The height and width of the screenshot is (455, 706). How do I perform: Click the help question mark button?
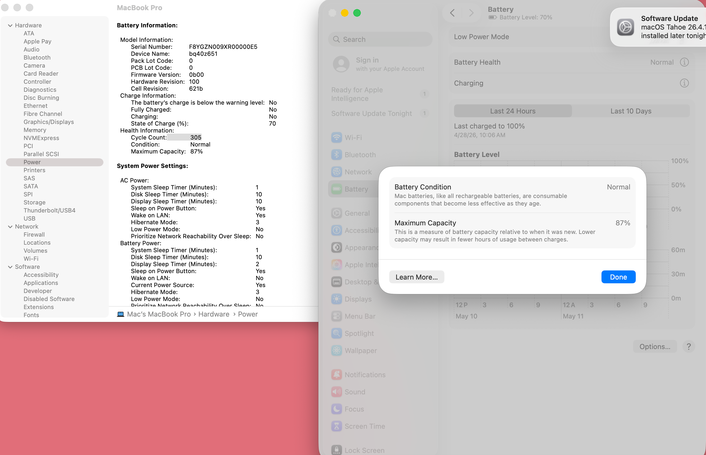pyautogui.click(x=688, y=346)
